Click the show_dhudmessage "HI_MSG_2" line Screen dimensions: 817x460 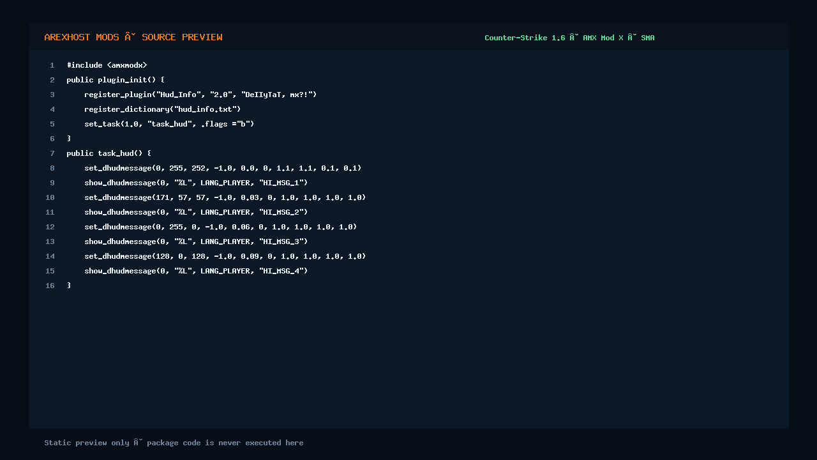point(196,212)
